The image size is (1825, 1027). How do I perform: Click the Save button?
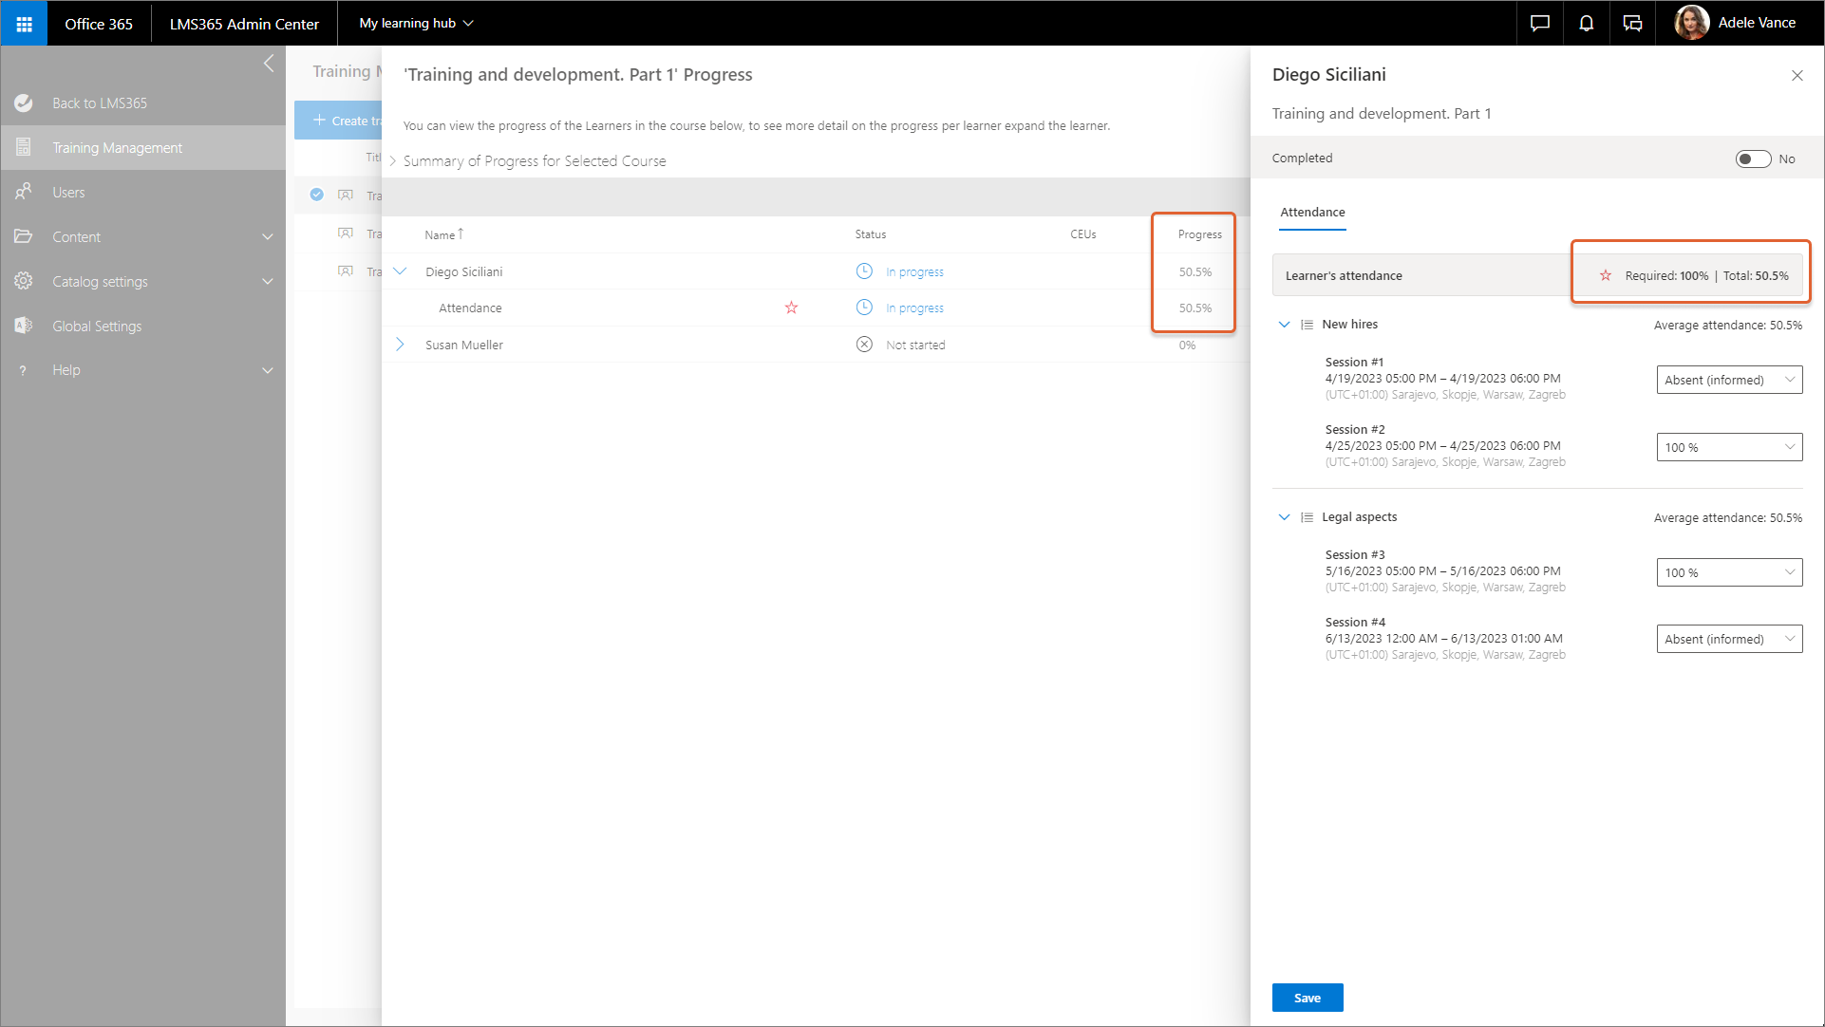pyautogui.click(x=1307, y=998)
